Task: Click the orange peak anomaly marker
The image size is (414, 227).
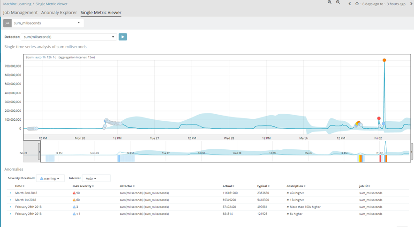Action: coord(384,60)
